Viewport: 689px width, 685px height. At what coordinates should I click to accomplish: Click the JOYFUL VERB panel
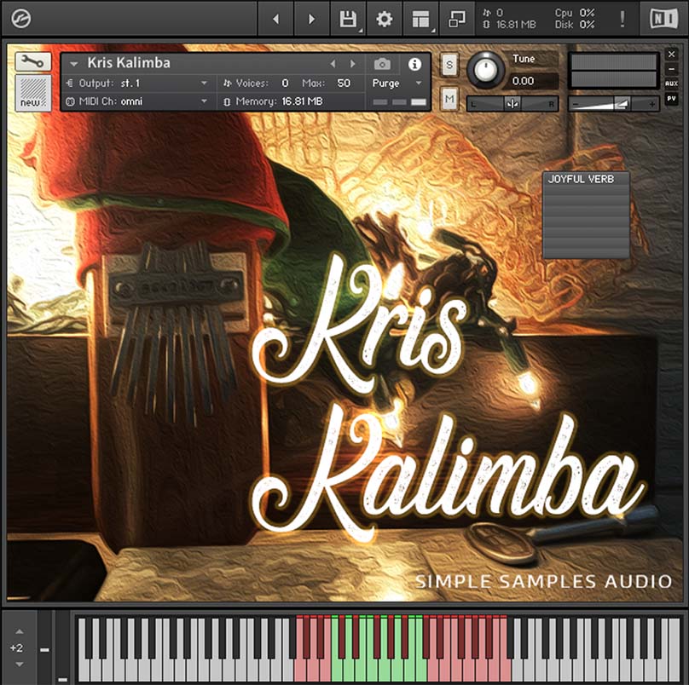click(586, 215)
